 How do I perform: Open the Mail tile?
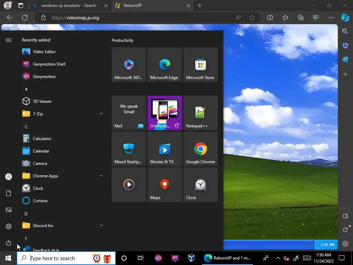point(129,113)
